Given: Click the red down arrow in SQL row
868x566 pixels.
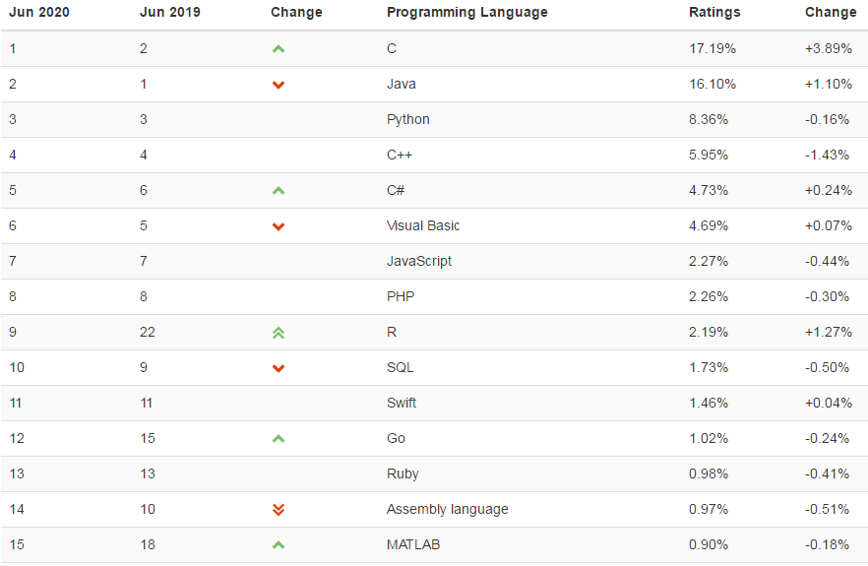Looking at the screenshot, I should tap(279, 368).
